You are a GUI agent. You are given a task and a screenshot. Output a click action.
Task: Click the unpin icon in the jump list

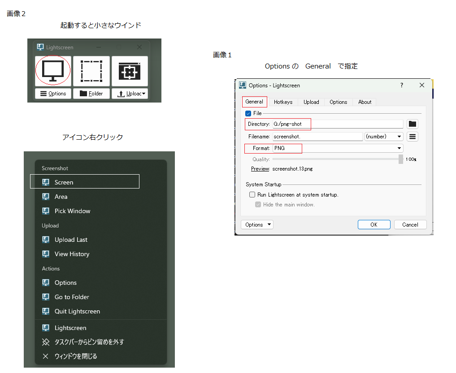46,342
